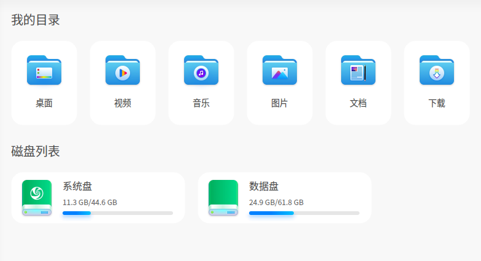Click the 磁盘列表 section heading

coord(36,151)
